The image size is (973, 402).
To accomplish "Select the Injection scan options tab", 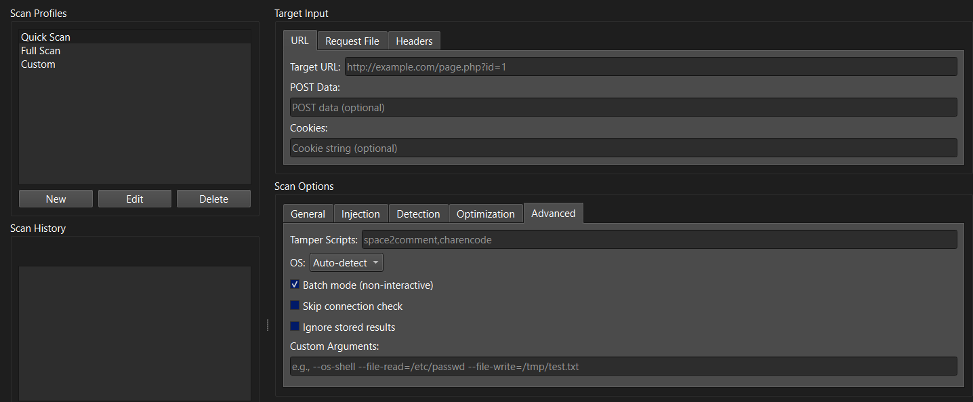I will click(x=360, y=213).
